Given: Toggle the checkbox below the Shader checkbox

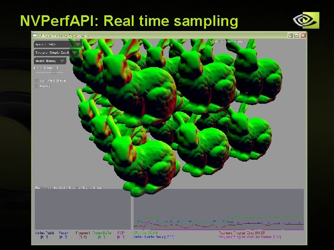Looking at the screenshot, I should [x=37, y=86].
